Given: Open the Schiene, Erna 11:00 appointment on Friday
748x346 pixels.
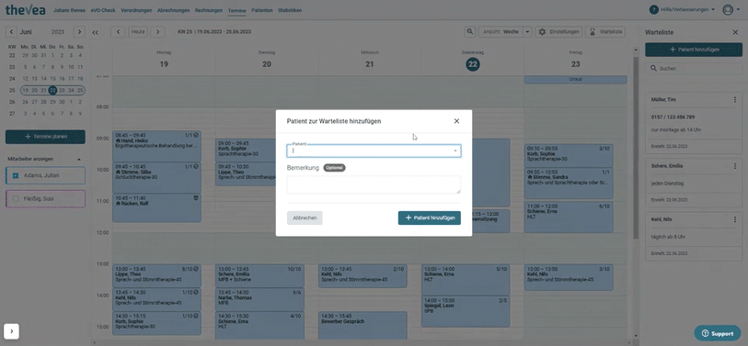Looking at the screenshot, I should (569, 217).
